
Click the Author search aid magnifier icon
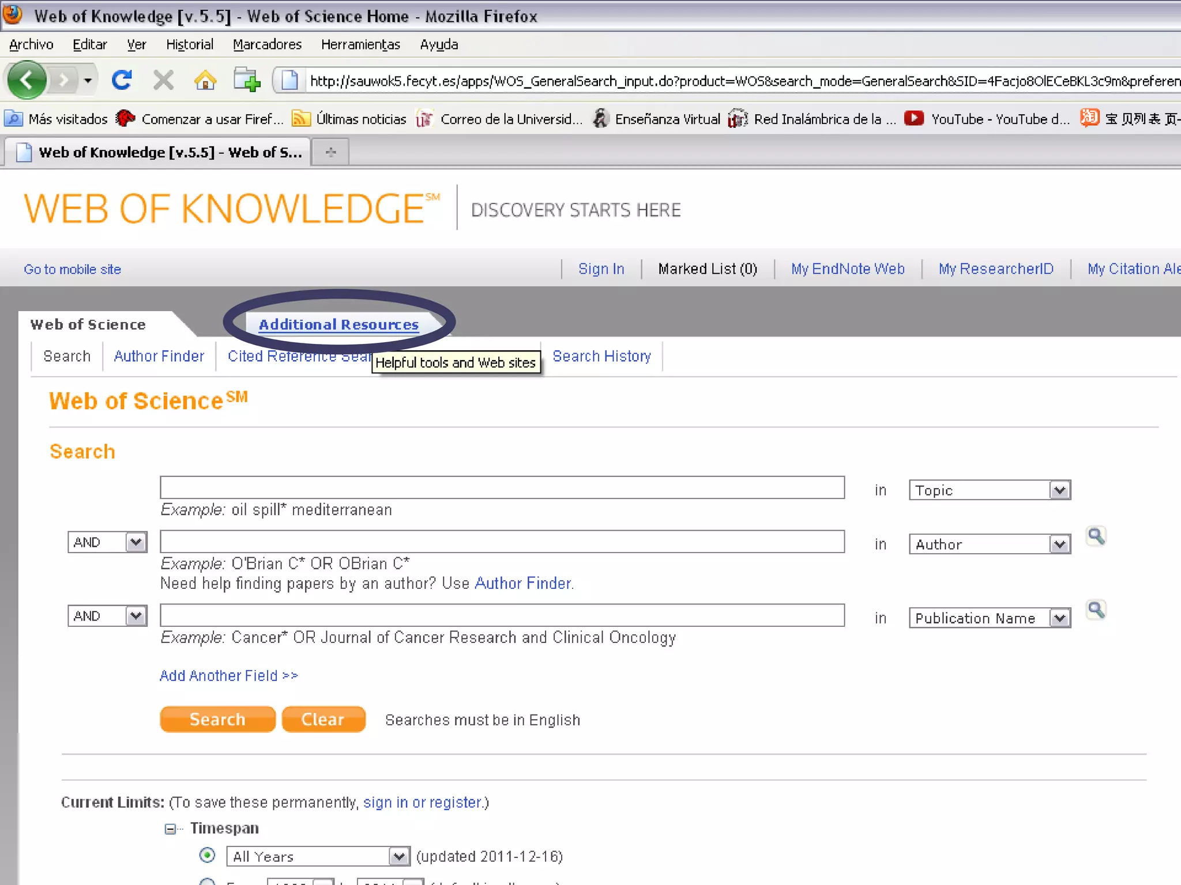coord(1096,536)
